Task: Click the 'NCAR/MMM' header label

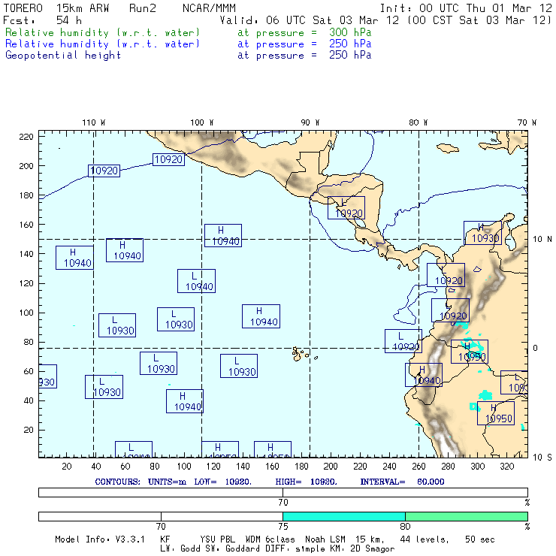Action: 209,8
